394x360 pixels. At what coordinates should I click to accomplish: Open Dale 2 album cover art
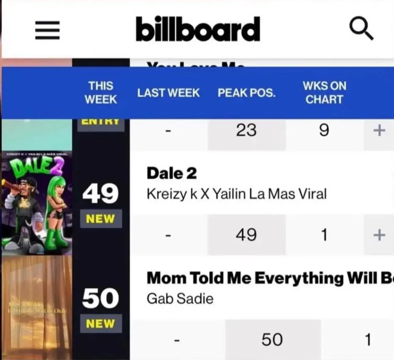(37, 203)
